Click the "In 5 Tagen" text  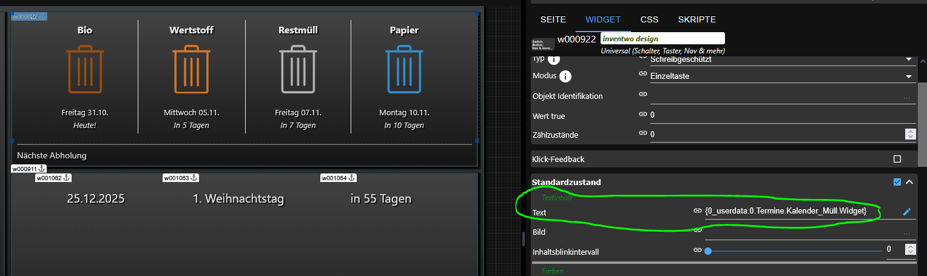(191, 126)
